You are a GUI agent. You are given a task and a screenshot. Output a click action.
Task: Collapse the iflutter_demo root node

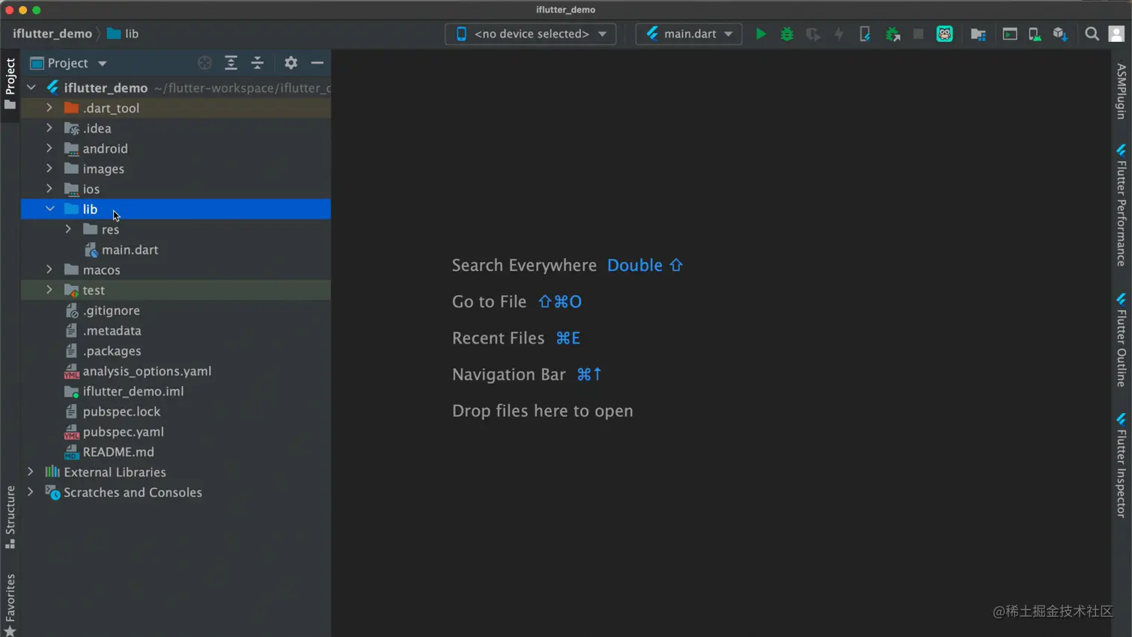[31, 88]
